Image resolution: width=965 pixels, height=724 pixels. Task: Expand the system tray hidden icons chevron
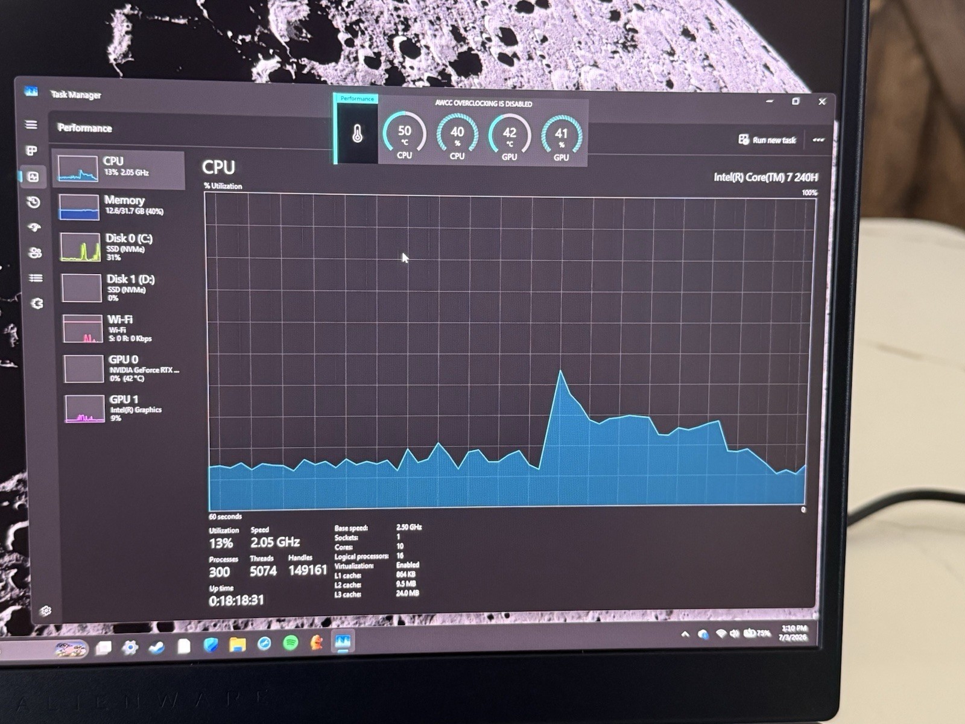tap(685, 634)
